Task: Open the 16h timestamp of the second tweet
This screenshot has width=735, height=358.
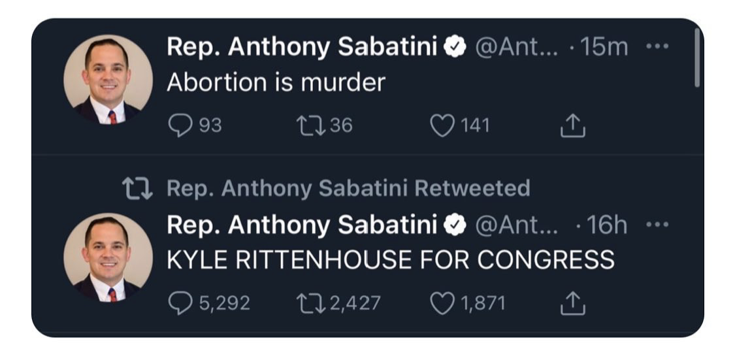Action: point(606,225)
